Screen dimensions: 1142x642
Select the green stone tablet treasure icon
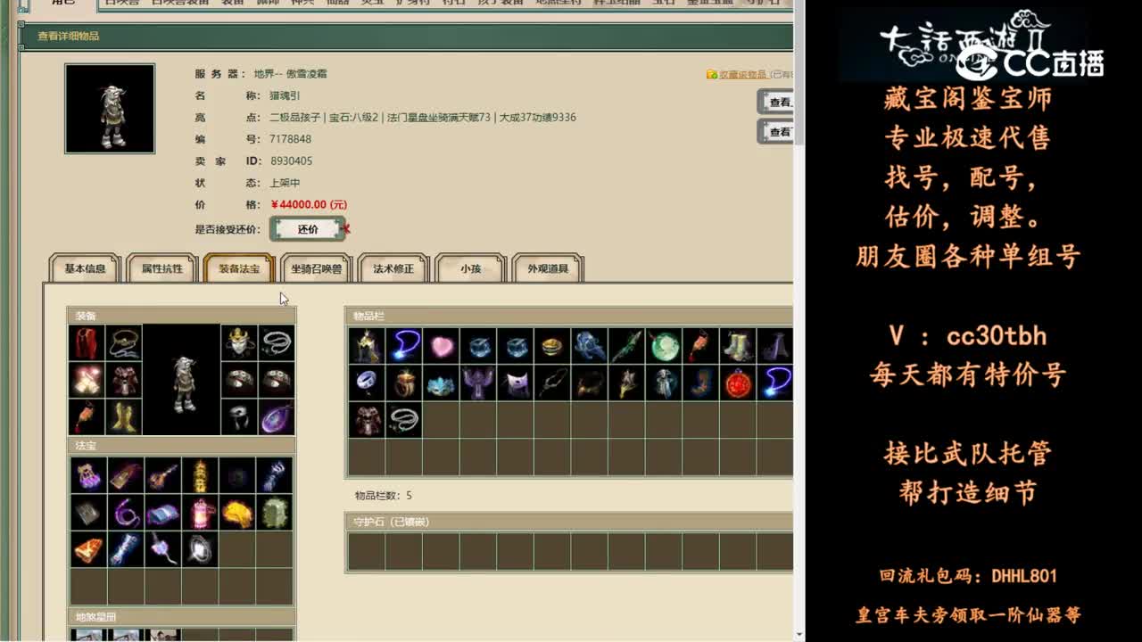pyautogui.click(x=275, y=513)
